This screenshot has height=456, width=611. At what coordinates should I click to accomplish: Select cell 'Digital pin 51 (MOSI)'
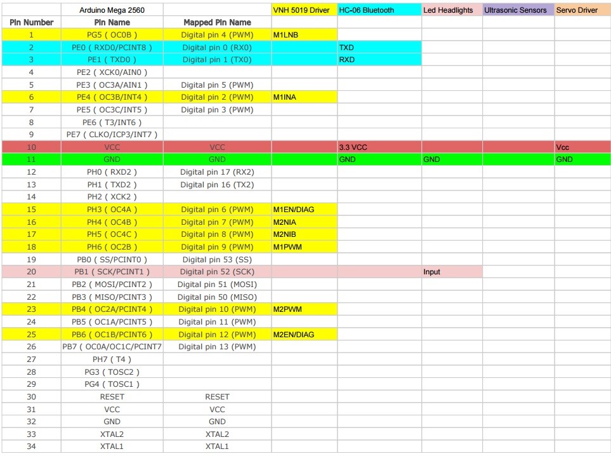(x=217, y=285)
